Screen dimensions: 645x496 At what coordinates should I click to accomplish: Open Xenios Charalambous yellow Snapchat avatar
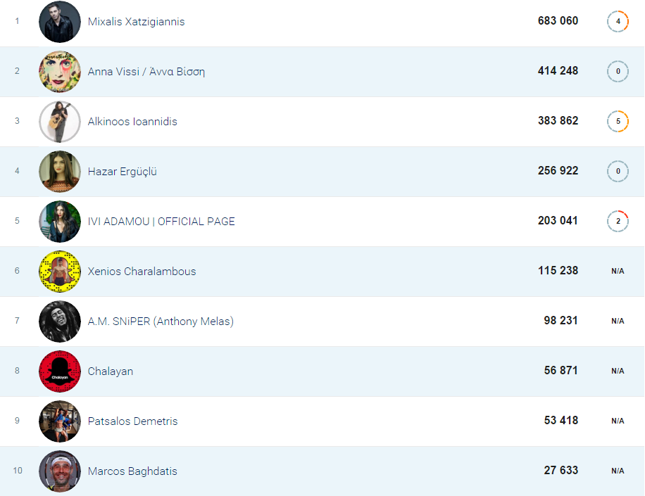[60, 272]
